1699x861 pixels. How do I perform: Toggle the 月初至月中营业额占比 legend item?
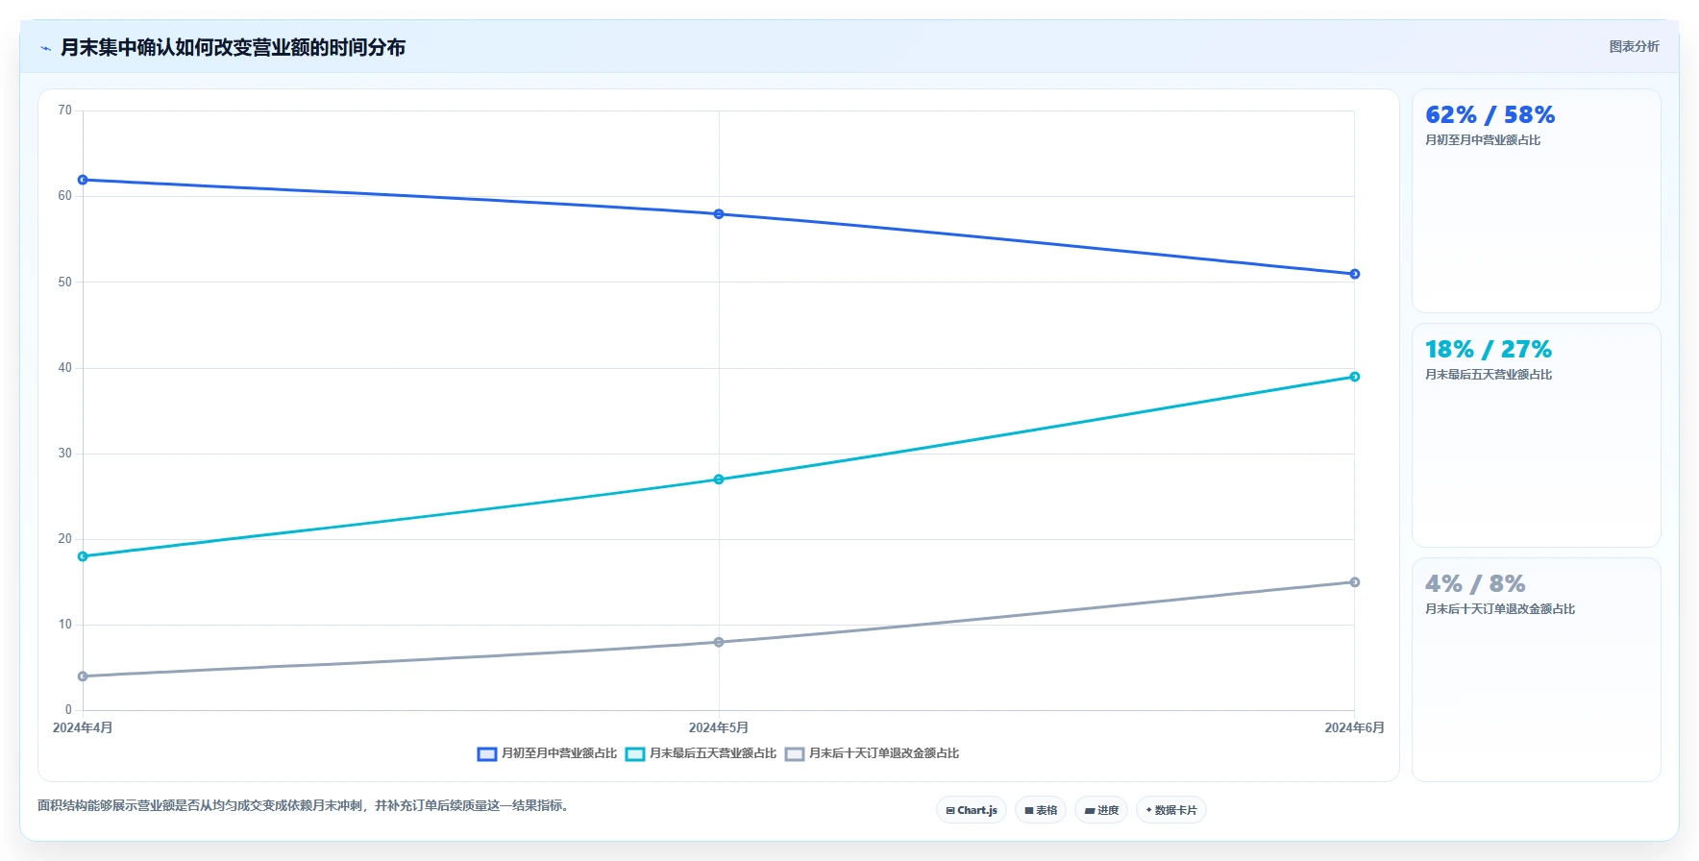pos(547,753)
